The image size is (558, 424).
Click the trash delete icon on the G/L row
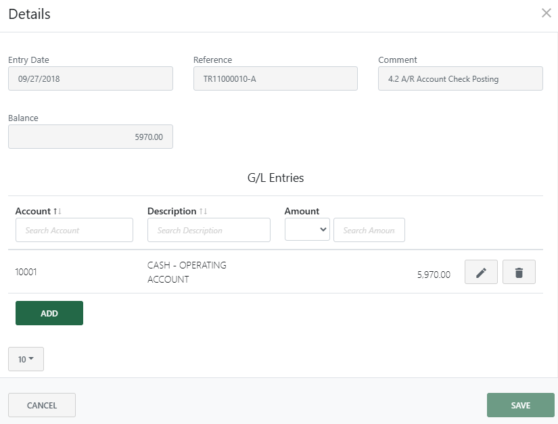point(519,272)
